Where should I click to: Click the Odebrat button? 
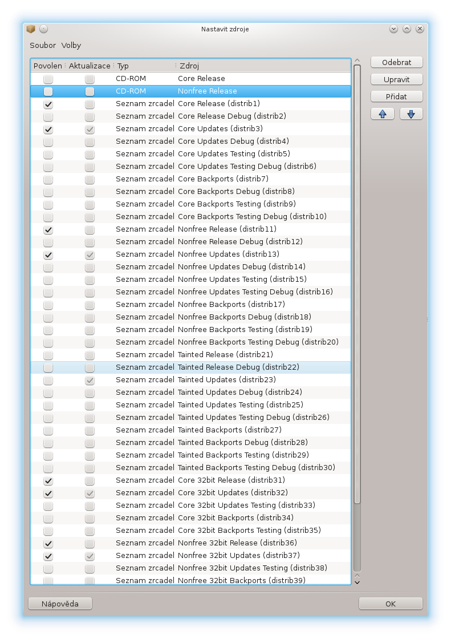(397, 62)
